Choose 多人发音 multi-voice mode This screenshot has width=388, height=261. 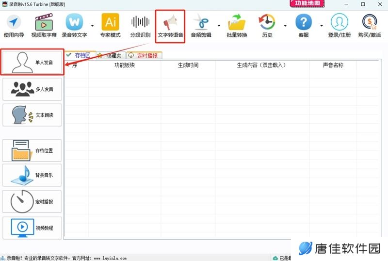32,89
